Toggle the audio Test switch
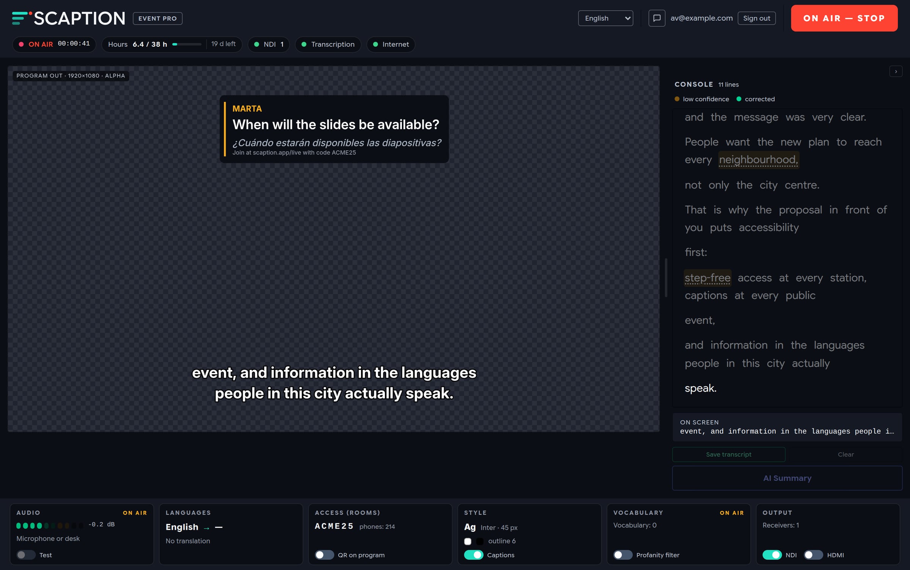 click(x=26, y=555)
